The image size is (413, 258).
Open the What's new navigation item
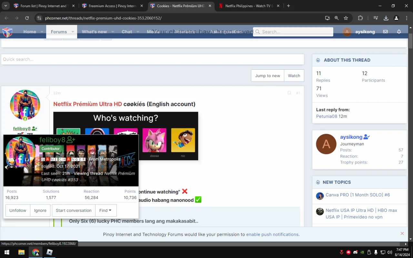tap(94, 32)
